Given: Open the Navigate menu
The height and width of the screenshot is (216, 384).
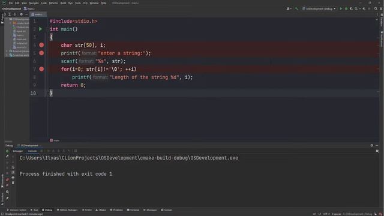Looking at the screenshot, I should click(x=34, y=3).
